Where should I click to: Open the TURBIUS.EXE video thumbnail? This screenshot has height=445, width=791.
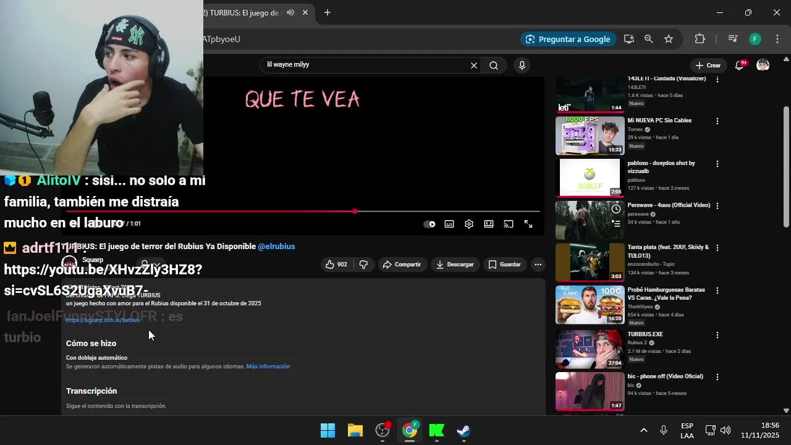pos(590,349)
